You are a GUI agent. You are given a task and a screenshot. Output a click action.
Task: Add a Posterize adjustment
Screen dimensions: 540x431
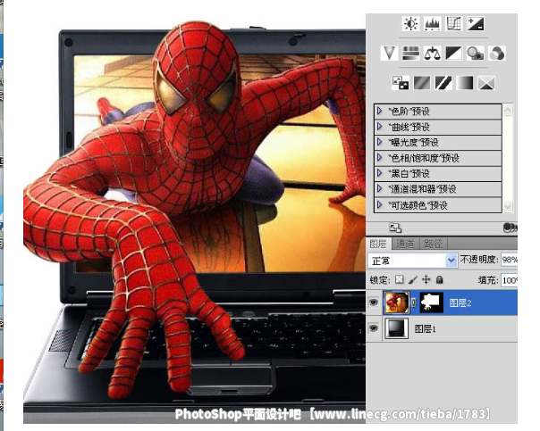click(422, 83)
